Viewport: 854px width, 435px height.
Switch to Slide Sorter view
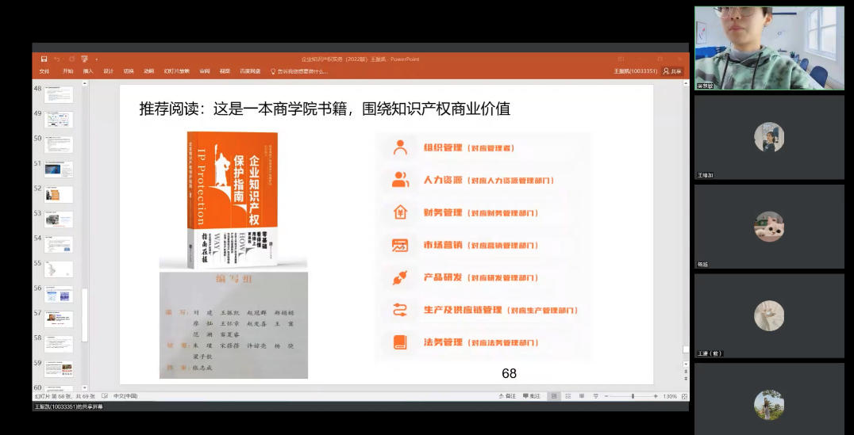pos(567,396)
